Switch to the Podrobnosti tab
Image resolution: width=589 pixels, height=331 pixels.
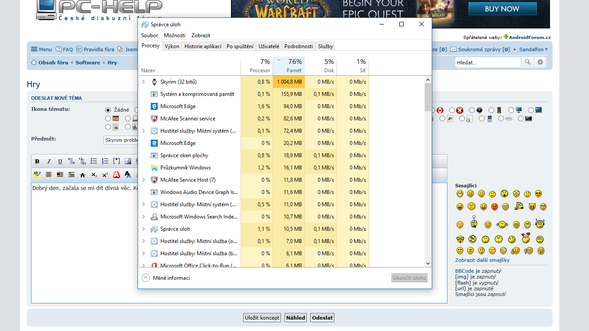pyautogui.click(x=298, y=46)
